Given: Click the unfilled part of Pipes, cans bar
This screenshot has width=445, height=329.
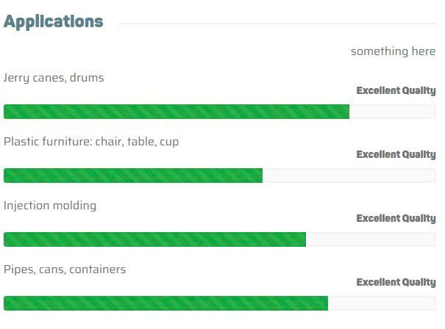Looking at the screenshot, I should click(x=382, y=303).
